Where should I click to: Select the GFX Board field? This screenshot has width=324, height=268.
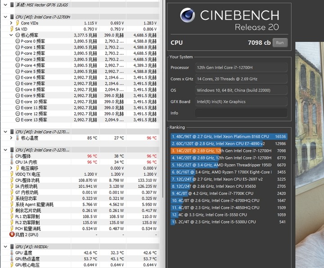point(241,101)
